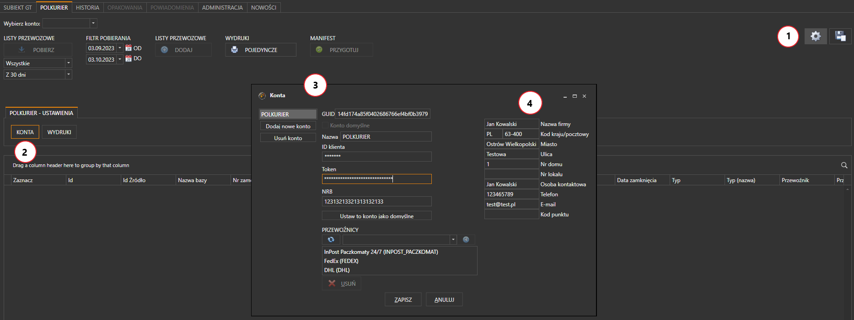Screen dimensions: 854x320
Task: Toggle the Konto domyślne checkbox
Action: [x=325, y=126]
